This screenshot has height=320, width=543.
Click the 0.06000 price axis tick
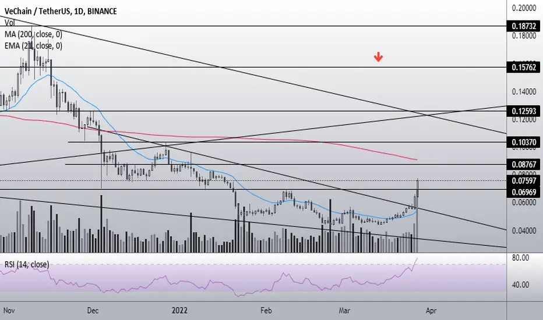pos(524,202)
